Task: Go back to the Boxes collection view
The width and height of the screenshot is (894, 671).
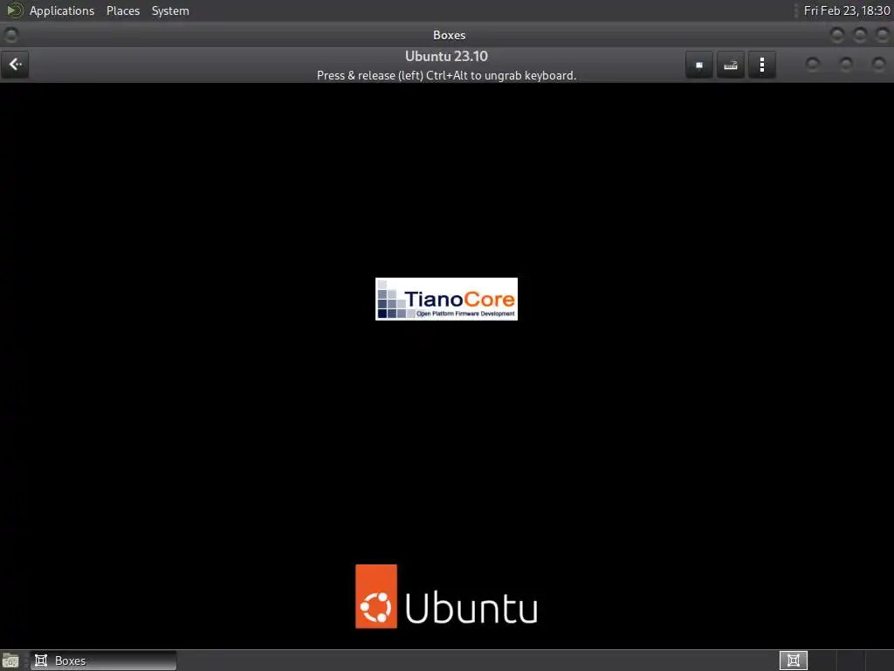Action: pyautogui.click(x=16, y=65)
